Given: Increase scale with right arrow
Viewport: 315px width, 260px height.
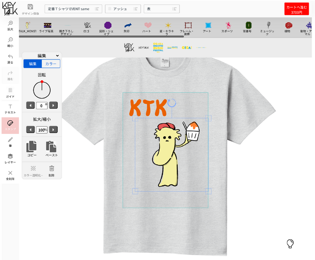Looking at the screenshot, I should pos(53,130).
